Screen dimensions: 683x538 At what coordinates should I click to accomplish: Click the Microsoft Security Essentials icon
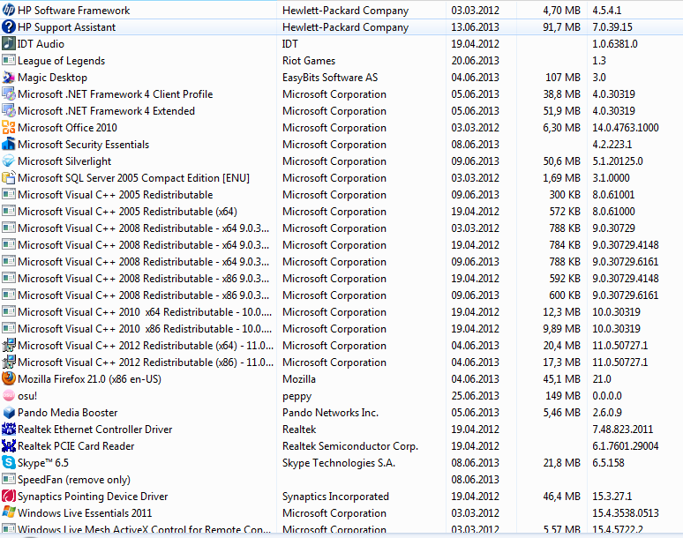(9, 144)
